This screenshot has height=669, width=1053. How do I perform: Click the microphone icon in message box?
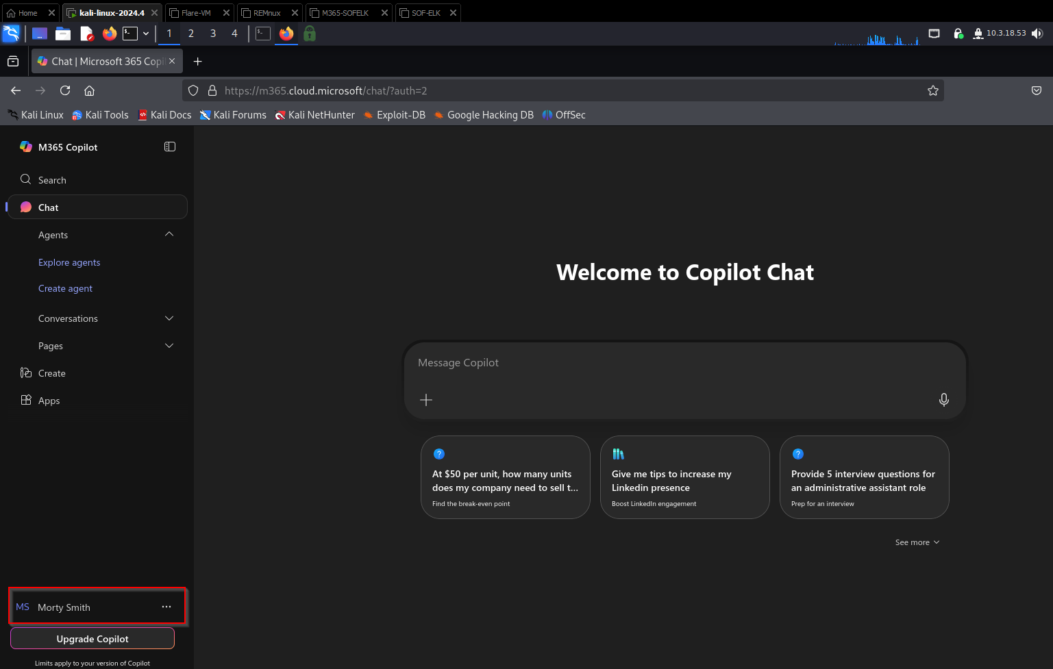point(943,400)
